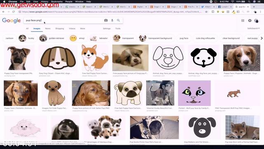Open the dachshund puppy face photo

(x=21, y=93)
